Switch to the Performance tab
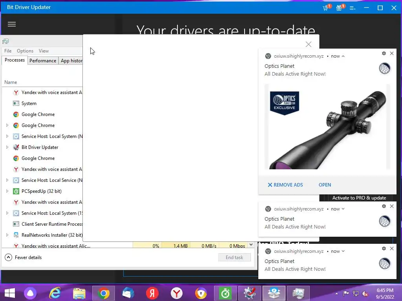Screen dimensions: 402x301 pos(43,61)
